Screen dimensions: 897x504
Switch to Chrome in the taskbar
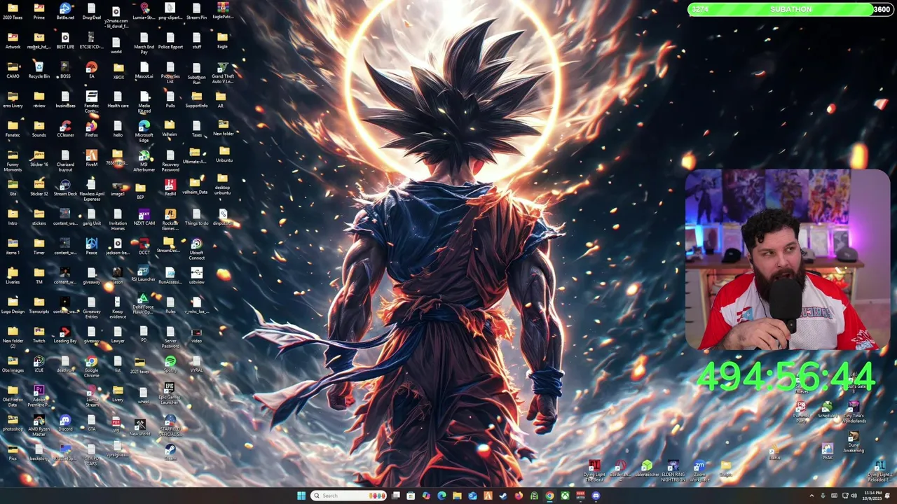(549, 496)
